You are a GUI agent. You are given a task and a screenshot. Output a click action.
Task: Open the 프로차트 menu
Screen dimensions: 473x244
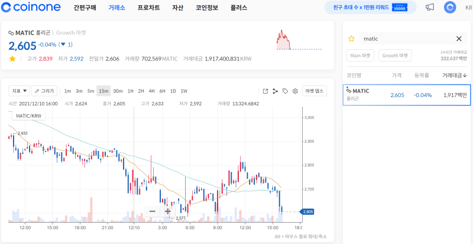coord(149,8)
